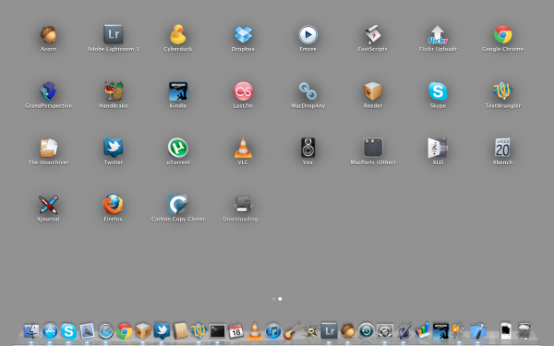
Task: Click Twitter bird icon in the Dock
Action: point(162,331)
